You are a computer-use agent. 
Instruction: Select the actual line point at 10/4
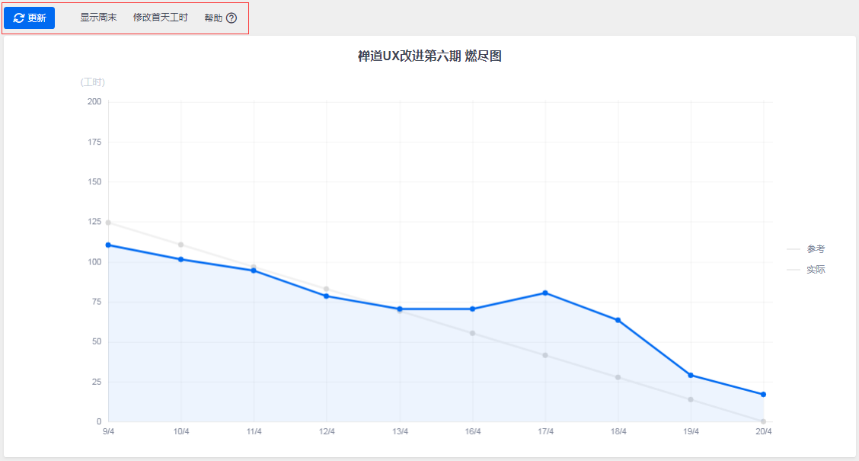tap(180, 259)
